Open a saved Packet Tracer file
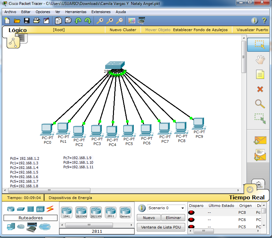The width and height of the screenshot is (272, 238). (x=17, y=20)
